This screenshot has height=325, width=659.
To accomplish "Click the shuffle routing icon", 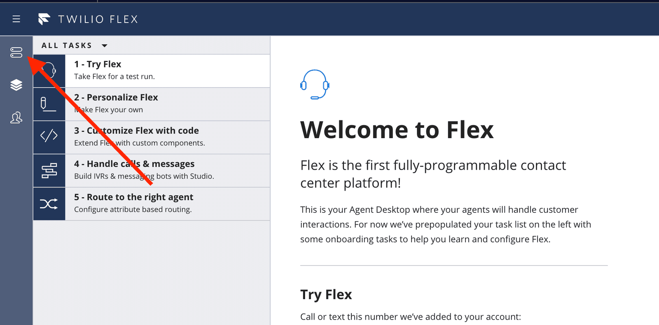I will [49, 204].
